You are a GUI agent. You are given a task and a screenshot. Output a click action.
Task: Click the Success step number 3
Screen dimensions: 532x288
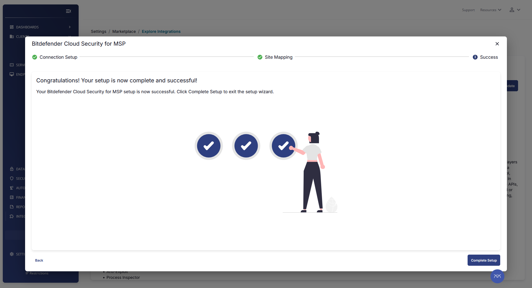475,57
